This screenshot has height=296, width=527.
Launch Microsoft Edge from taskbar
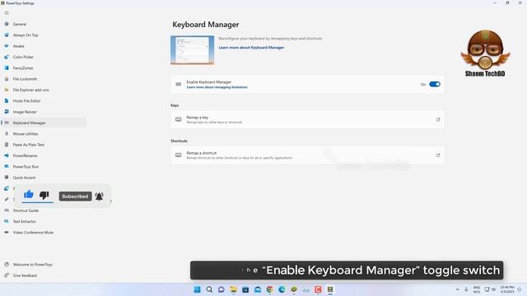point(282,289)
